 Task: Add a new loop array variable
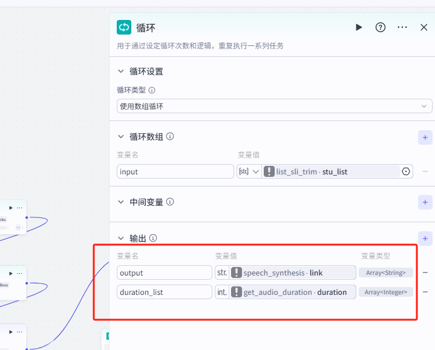pos(425,137)
